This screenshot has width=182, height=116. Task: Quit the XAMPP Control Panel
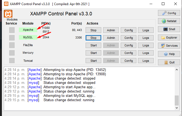click(x=169, y=62)
